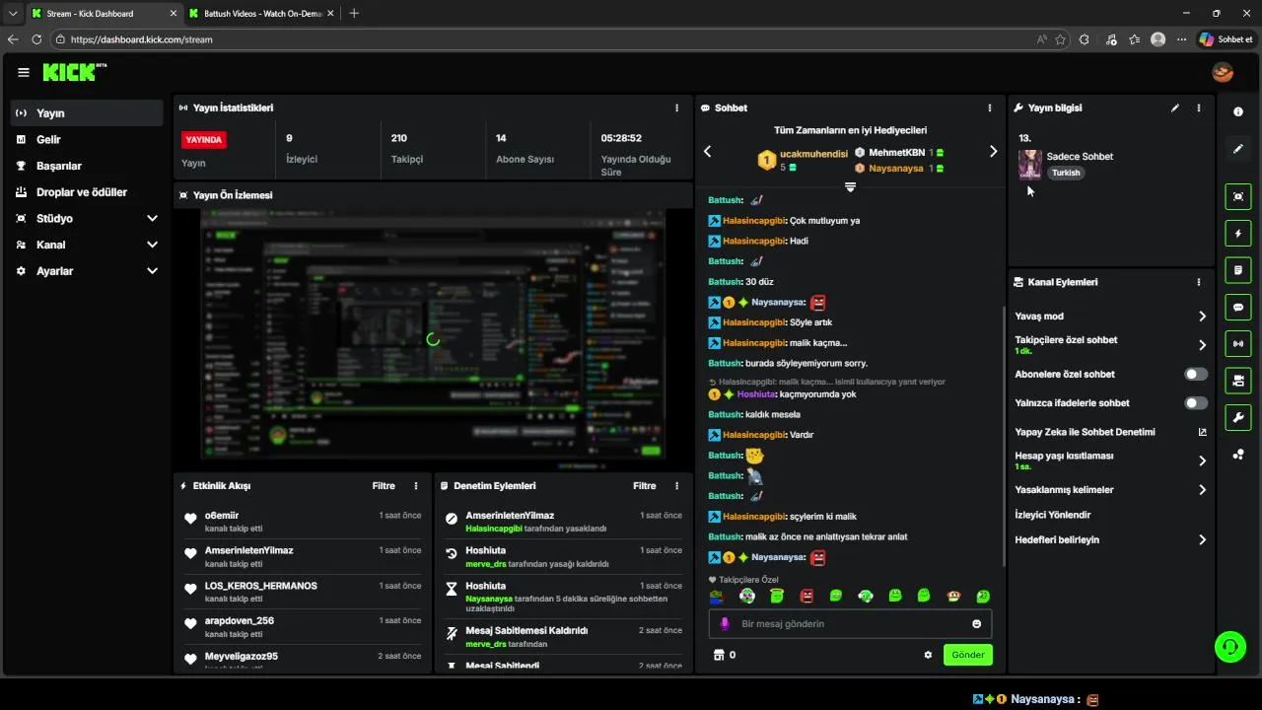The height and width of the screenshot is (710, 1262).
Task: Open chat settings gear icon
Action: [x=928, y=655]
